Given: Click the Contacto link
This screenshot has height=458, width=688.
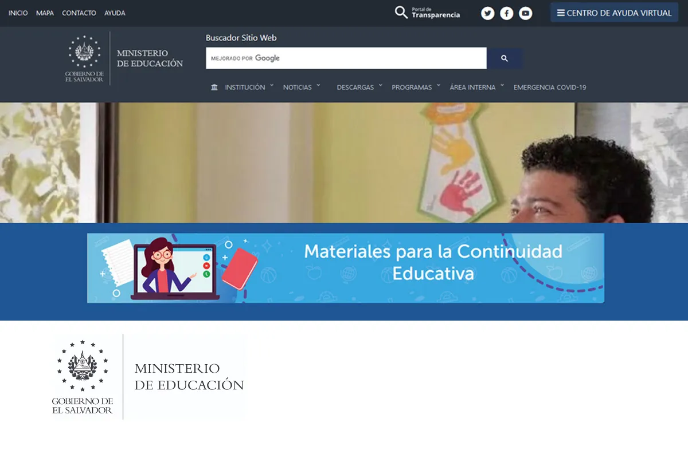Looking at the screenshot, I should click(79, 13).
